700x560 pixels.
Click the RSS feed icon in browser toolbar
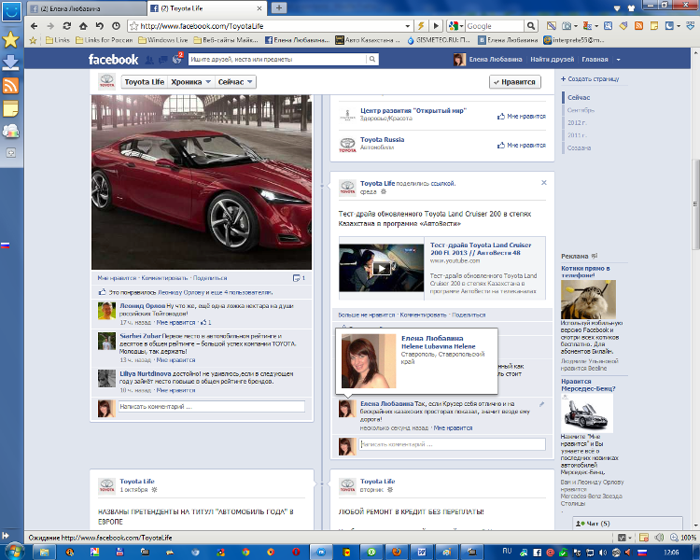pyautogui.click(x=638, y=26)
